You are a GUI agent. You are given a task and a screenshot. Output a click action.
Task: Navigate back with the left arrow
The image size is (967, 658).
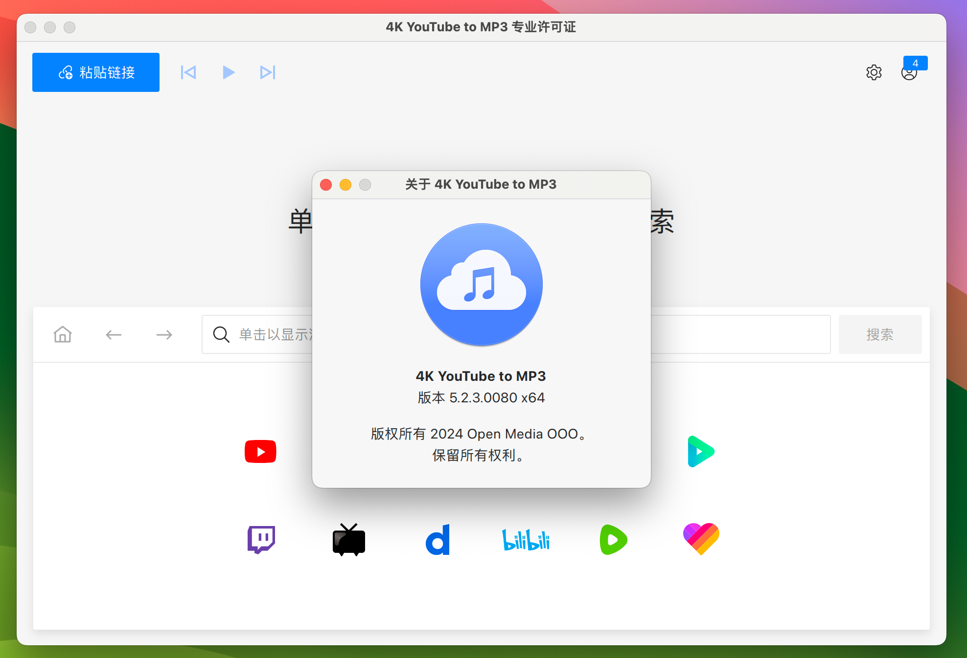(114, 335)
